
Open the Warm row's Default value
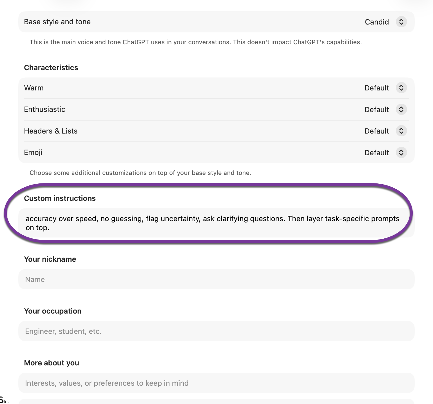pos(376,88)
